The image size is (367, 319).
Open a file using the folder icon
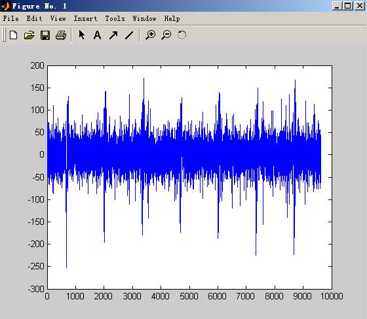point(29,35)
